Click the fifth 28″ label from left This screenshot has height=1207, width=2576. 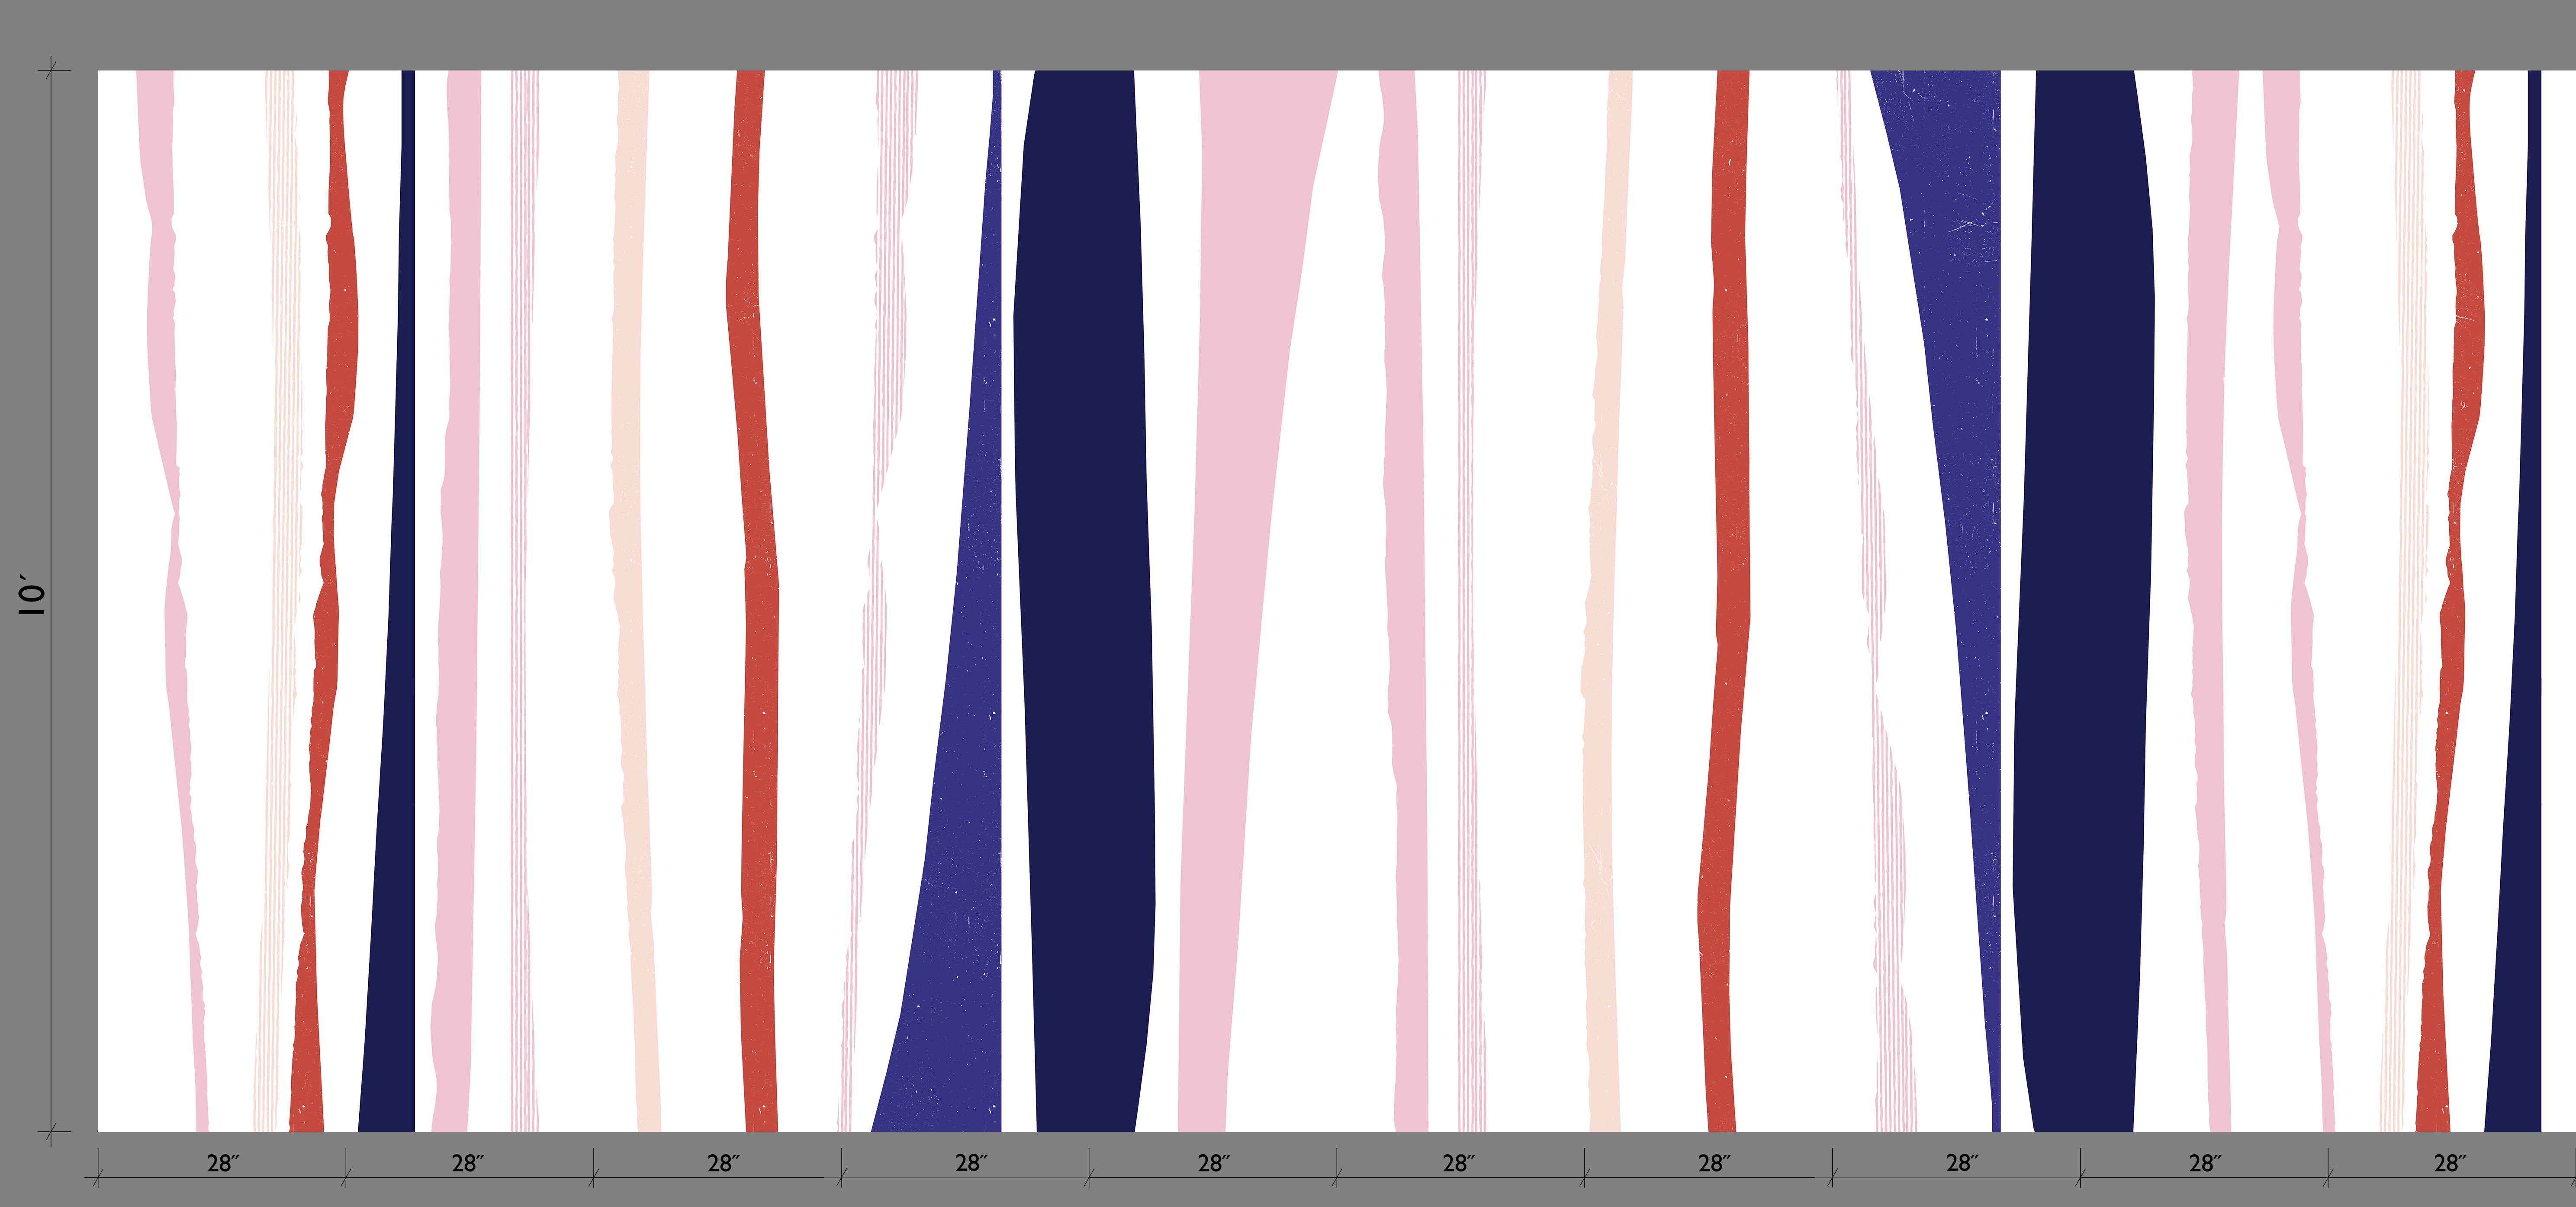click(1213, 1163)
